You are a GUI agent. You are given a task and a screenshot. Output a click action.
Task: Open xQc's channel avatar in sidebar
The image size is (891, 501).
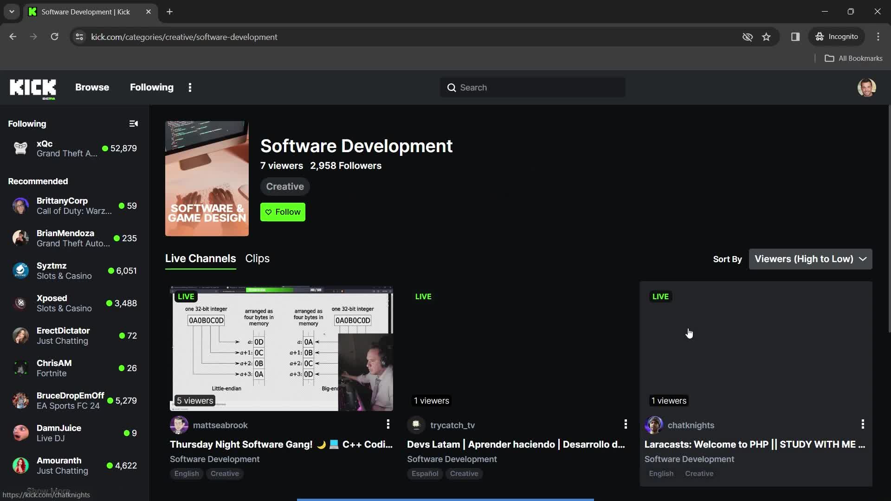pyautogui.click(x=20, y=148)
